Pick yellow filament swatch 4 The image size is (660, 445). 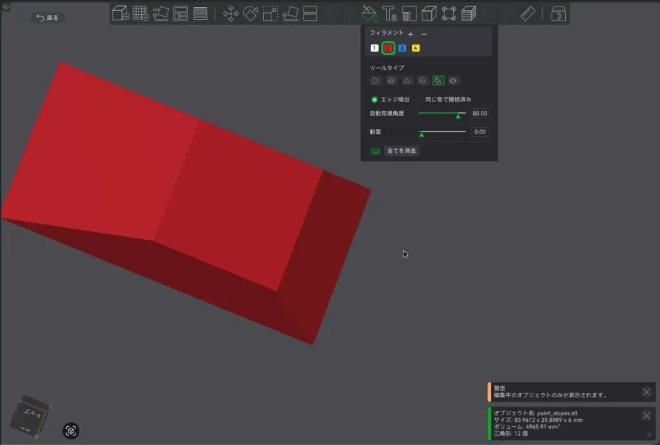[x=416, y=48]
